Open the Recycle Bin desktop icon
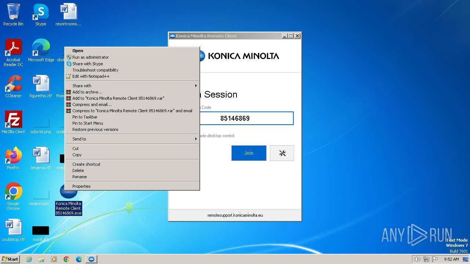470x264 pixels. click(x=13, y=15)
